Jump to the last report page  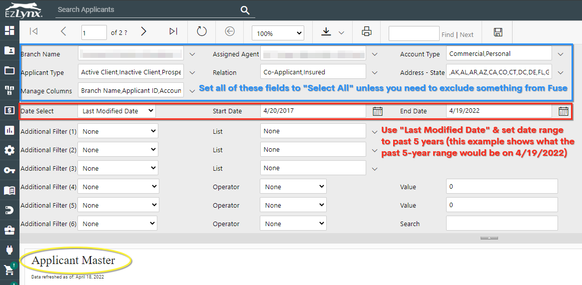point(173,31)
